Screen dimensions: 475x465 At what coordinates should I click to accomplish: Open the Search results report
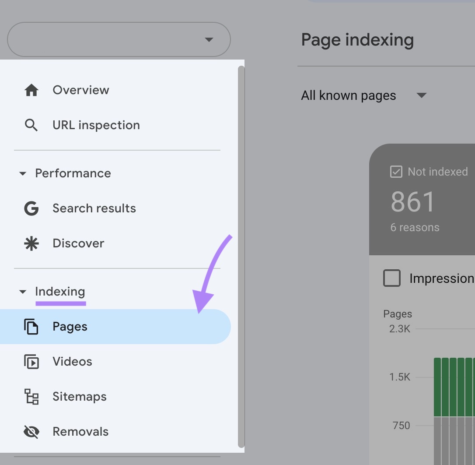[x=94, y=208]
